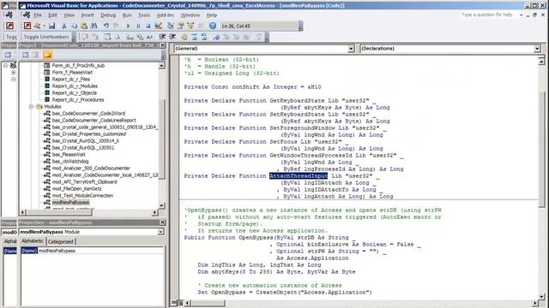The height and width of the screenshot is (308, 549).
Task: Click the Uncomment Block icon
Action: tap(204, 37)
